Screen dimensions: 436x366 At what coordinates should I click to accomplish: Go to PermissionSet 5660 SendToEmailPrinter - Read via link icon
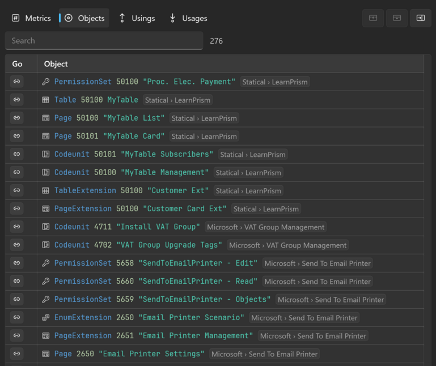(x=16, y=281)
